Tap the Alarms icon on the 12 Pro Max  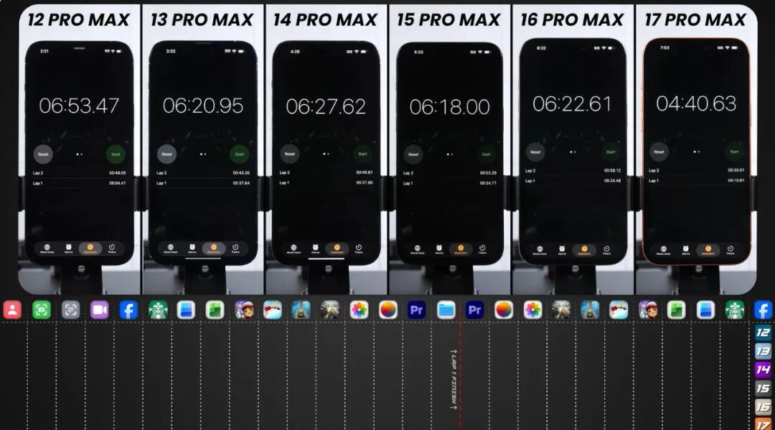coord(69,248)
